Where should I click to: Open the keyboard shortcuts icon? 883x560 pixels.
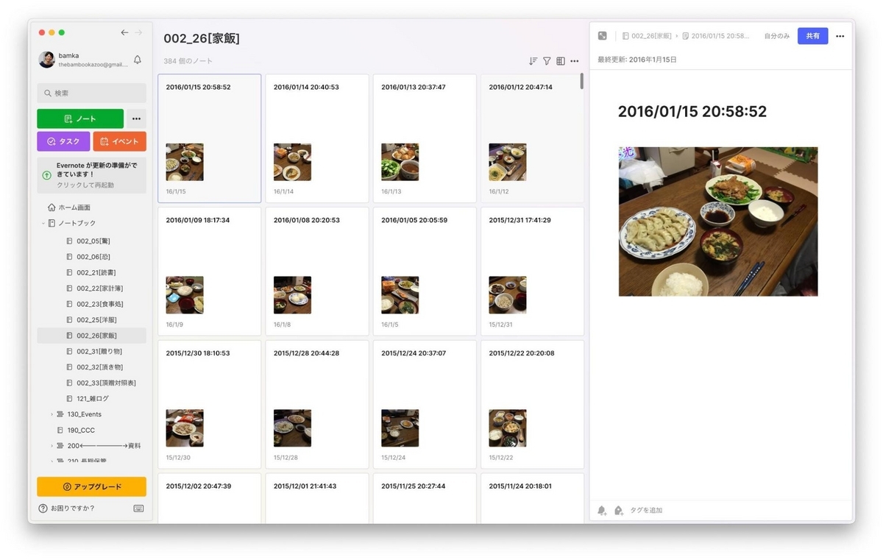(138, 508)
